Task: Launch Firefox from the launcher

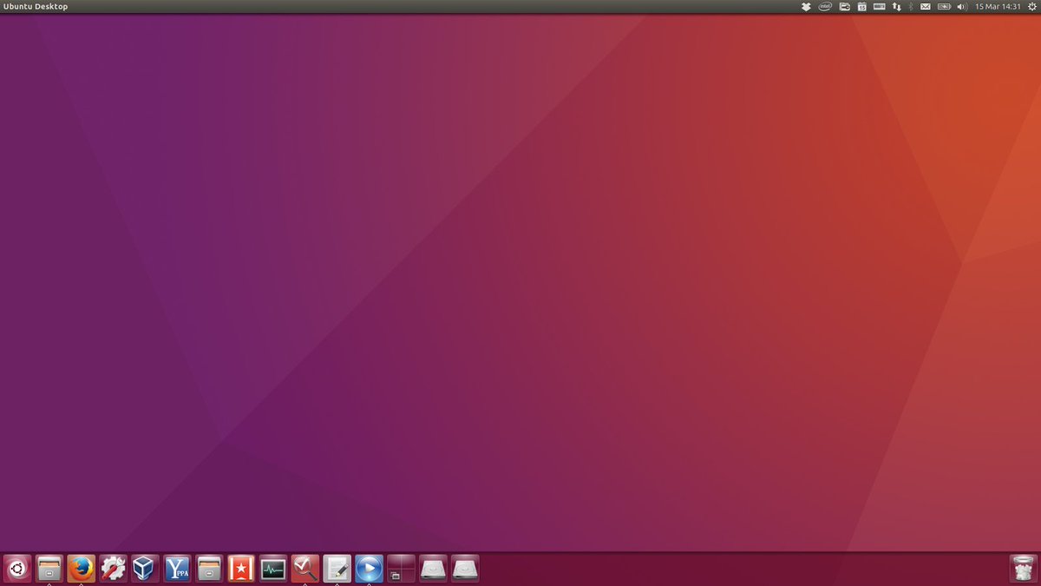Action: 82,569
